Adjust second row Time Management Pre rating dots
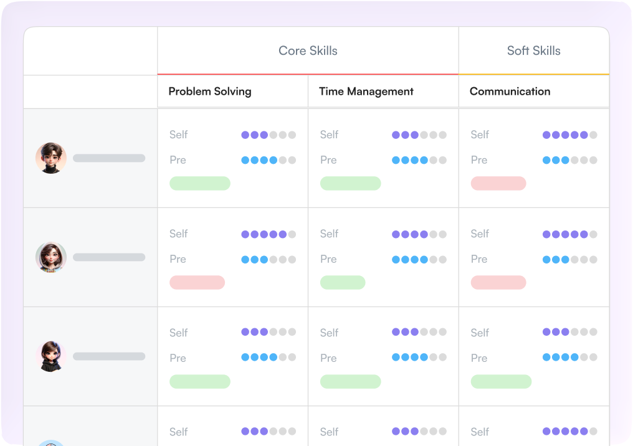Screen dimensions: 633x446 pyautogui.click(x=419, y=260)
